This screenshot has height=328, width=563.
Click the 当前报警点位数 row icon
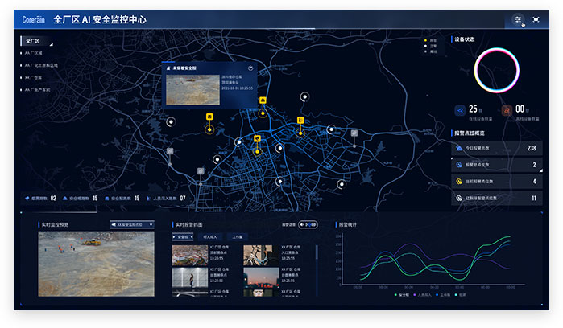[x=458, y=181]
